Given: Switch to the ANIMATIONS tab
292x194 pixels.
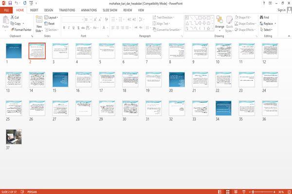Looking at the screenshot, I should (x=89, y=10).
